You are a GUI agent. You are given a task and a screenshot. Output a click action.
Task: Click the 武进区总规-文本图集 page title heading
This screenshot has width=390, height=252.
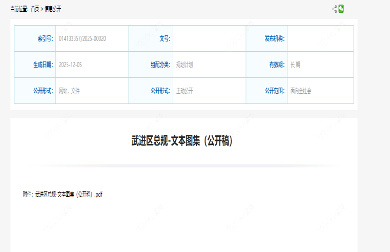coord(182,141)
